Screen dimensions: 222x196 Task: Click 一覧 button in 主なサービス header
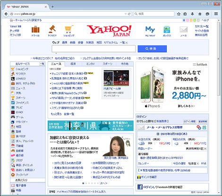42,64
